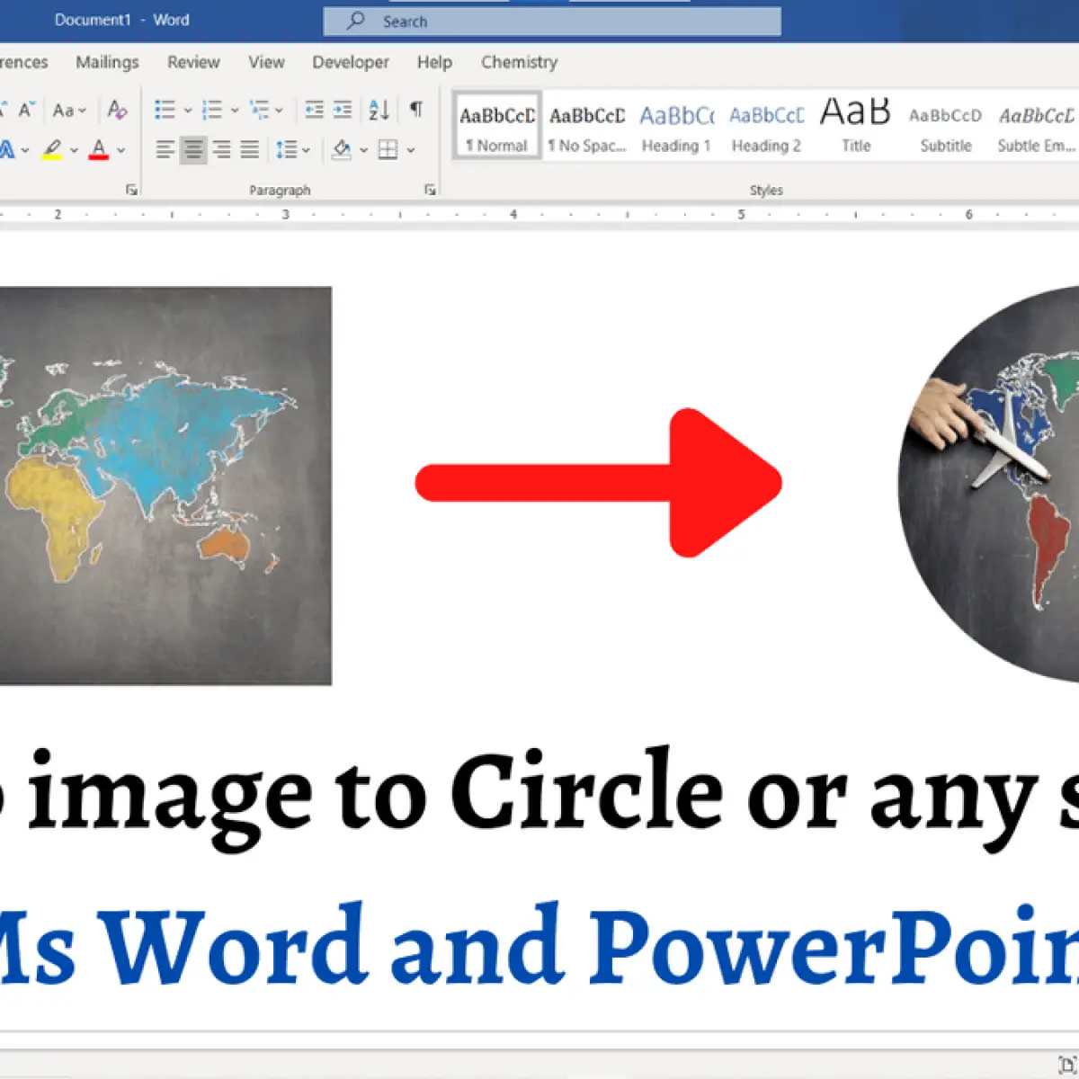Switch to the Developer tab
Screen dimensions: 1079x1079
click(x=351, y=62)
